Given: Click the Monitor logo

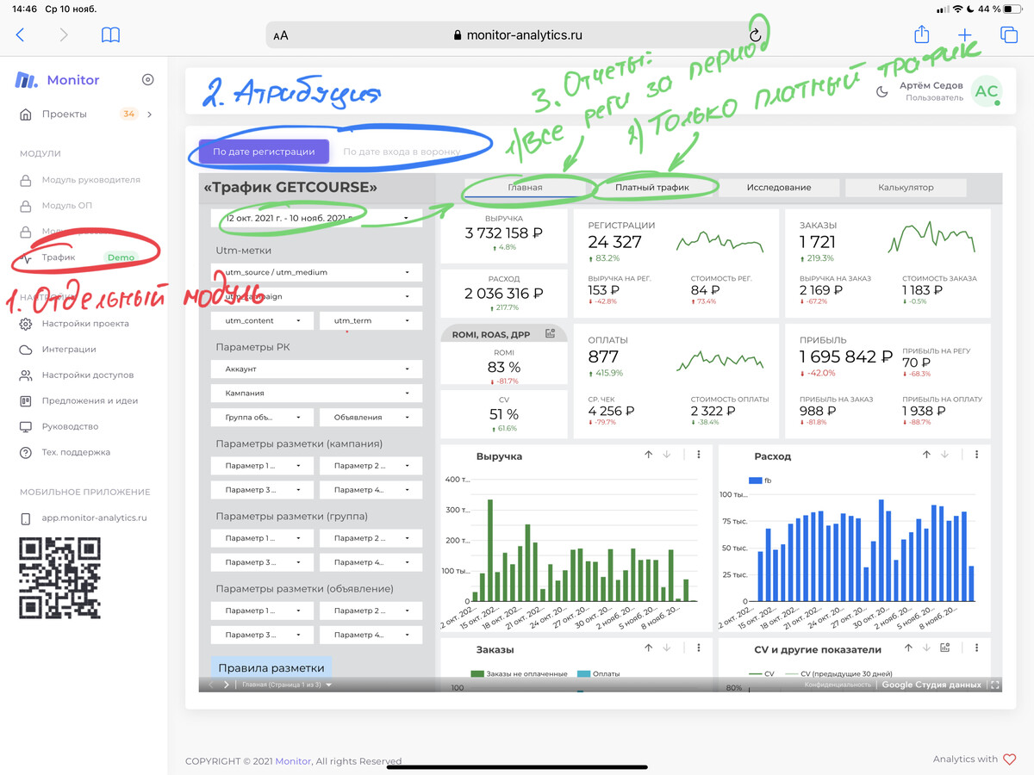Looking at the screenshot, I should pyautogui.click(x=57, y=80).
